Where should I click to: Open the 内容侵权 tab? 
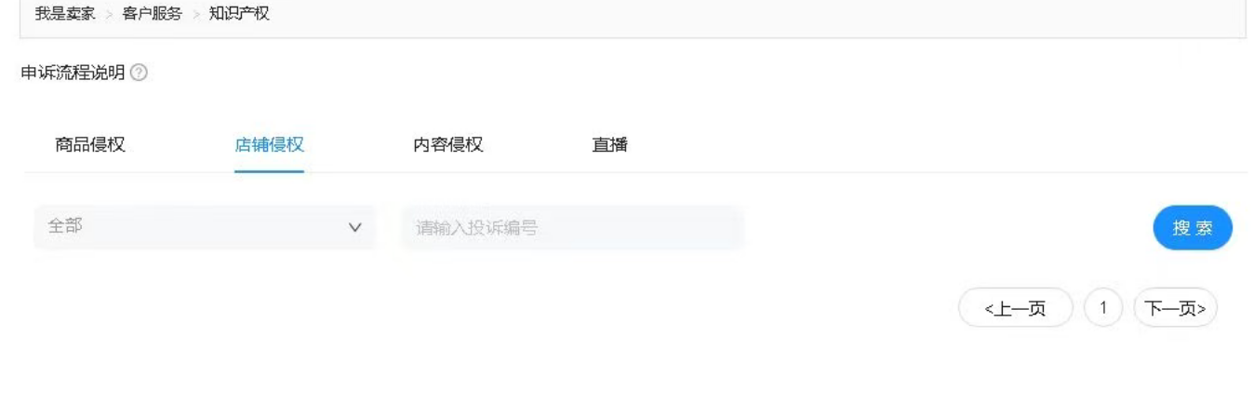[448, 144]
